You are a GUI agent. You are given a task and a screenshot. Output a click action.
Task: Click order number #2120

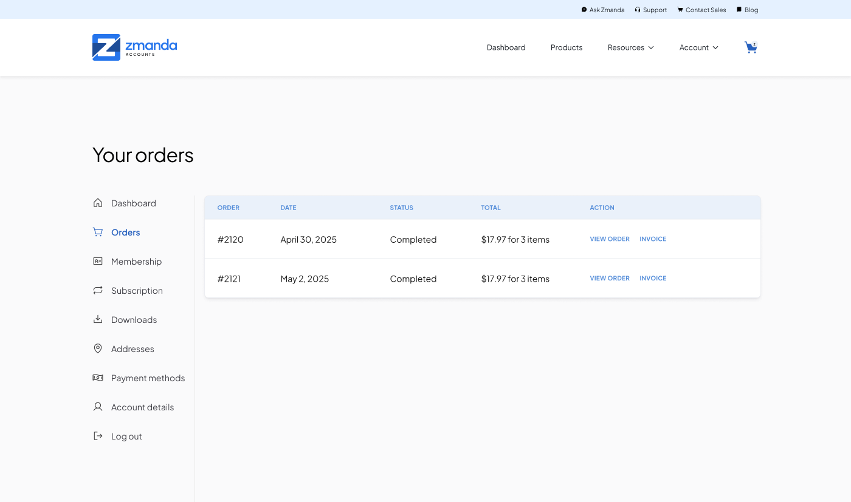point(230,240)
